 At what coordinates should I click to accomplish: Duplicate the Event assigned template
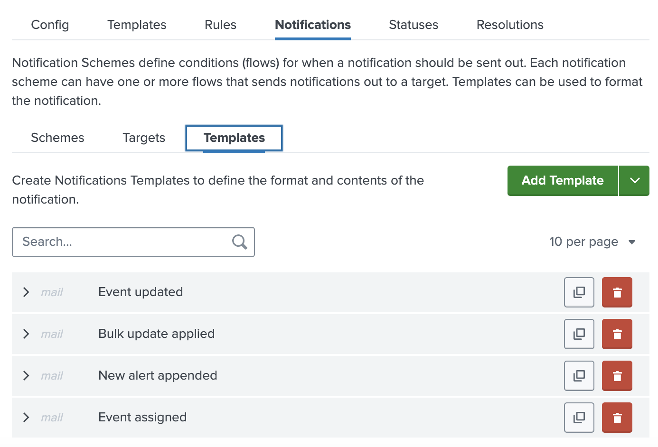[x=579, y=418]
